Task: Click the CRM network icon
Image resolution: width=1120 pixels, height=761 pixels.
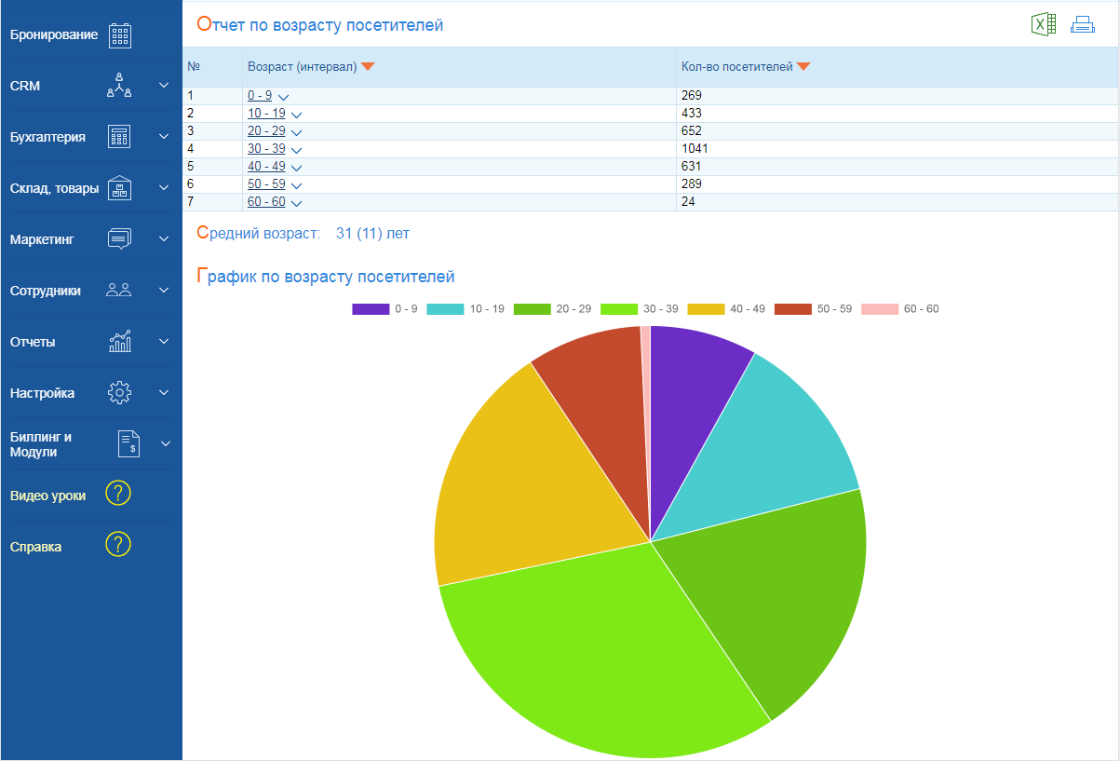Action: tap(119, 86)
